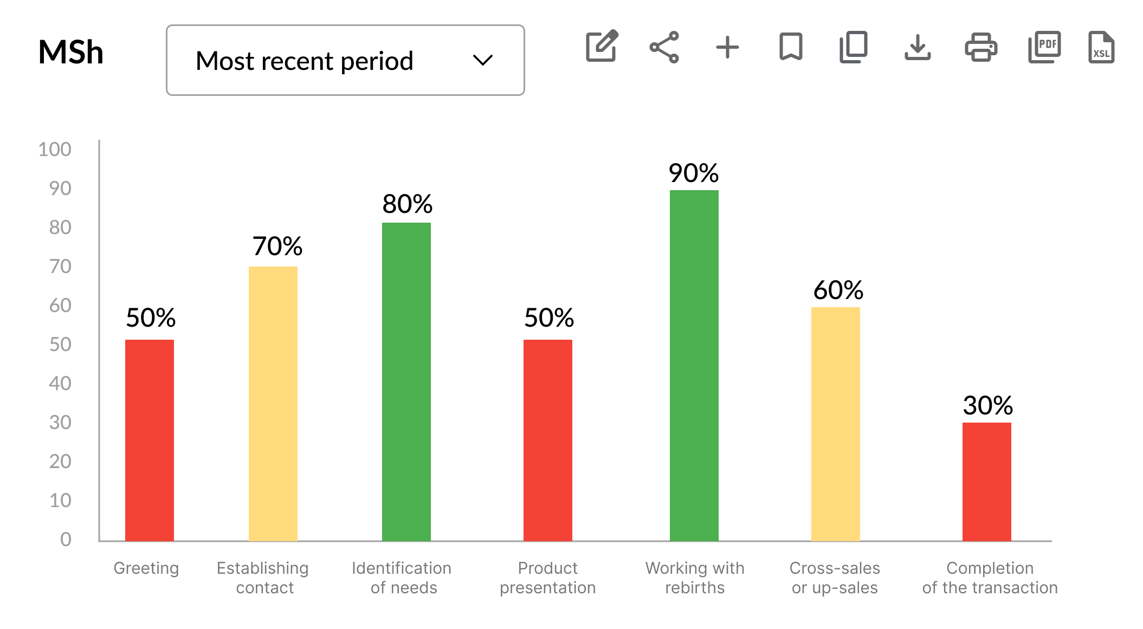This screenshot has width=1143, height=629.
Task: Export report as XSL file
Action: 1101,47
